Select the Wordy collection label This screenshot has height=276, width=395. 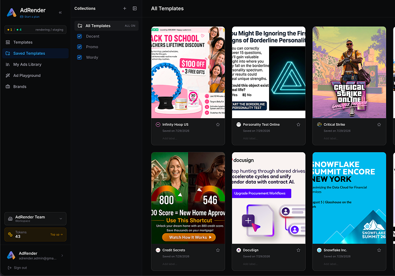pyautogui.click(x=92, y=57)
